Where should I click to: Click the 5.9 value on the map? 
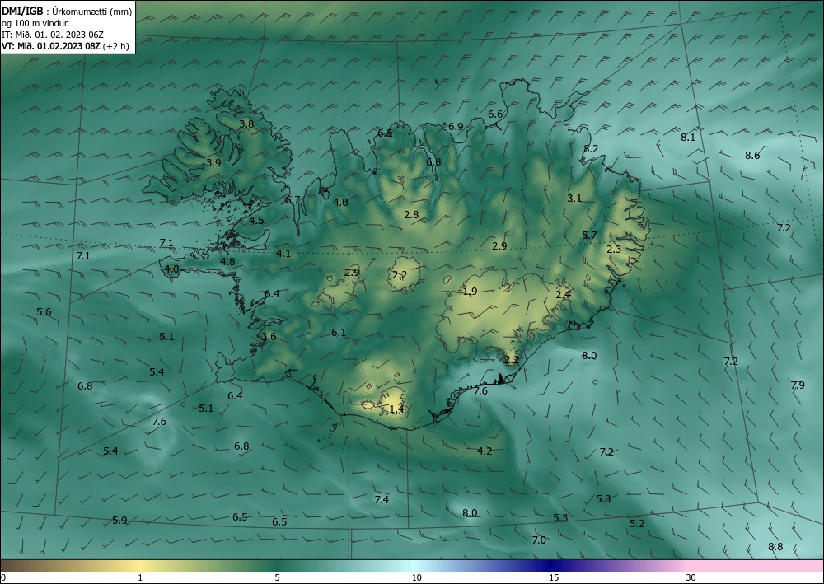pyautogui.click(x=119, y=521)
